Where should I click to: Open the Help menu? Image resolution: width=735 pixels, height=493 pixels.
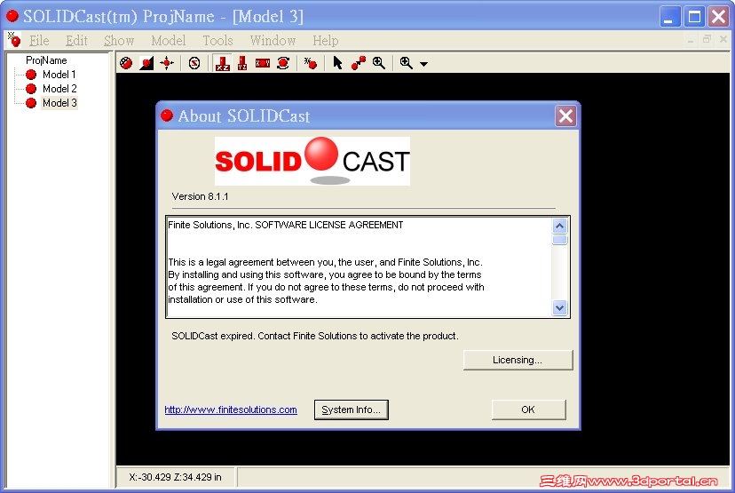[325, 41]
